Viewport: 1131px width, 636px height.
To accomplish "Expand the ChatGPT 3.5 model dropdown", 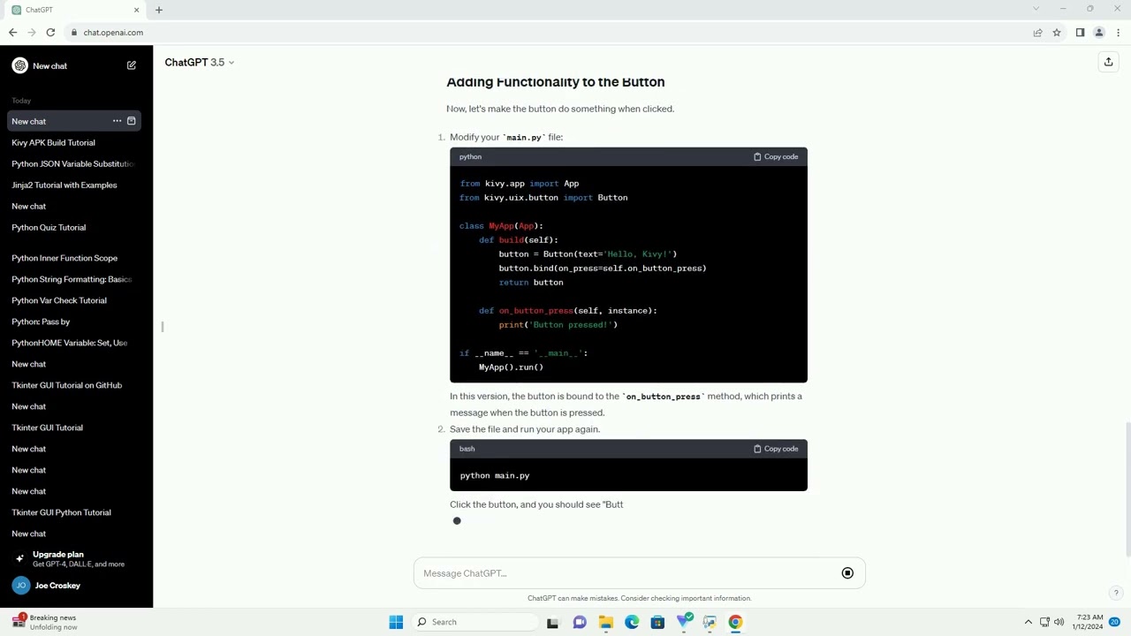I will (x=199, y=62).
